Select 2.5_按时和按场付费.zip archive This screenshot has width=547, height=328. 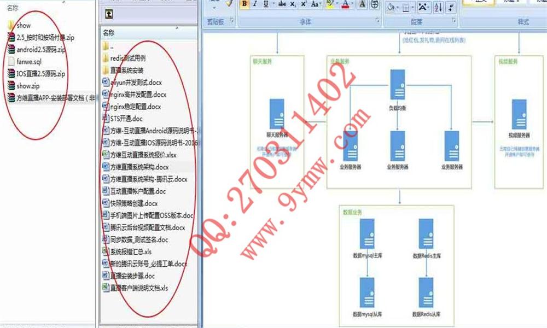(41, 37)
